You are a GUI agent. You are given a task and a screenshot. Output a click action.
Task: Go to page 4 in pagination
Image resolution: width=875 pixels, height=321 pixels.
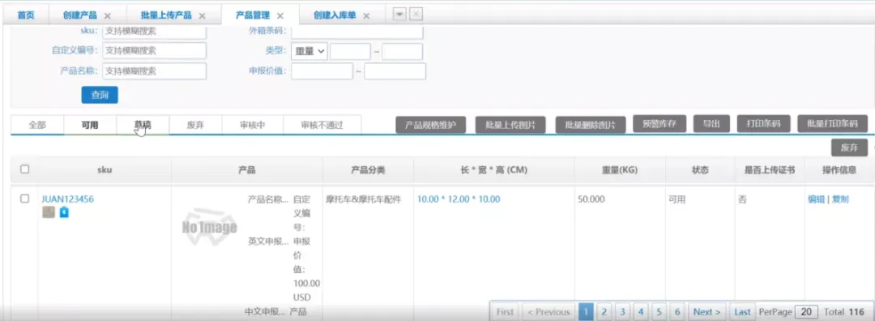(x=641, y=311)
